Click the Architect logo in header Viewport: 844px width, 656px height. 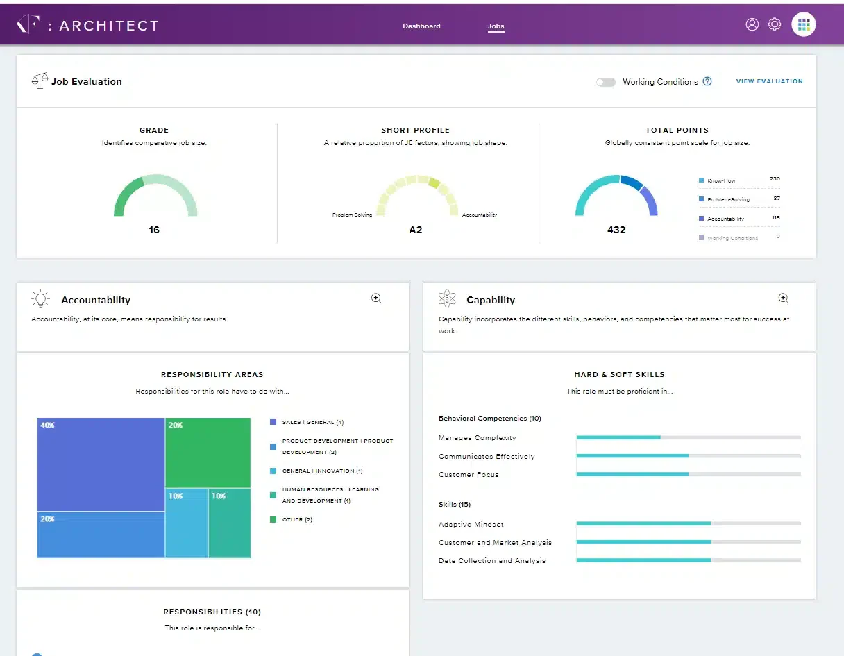(x=87, y=26)
